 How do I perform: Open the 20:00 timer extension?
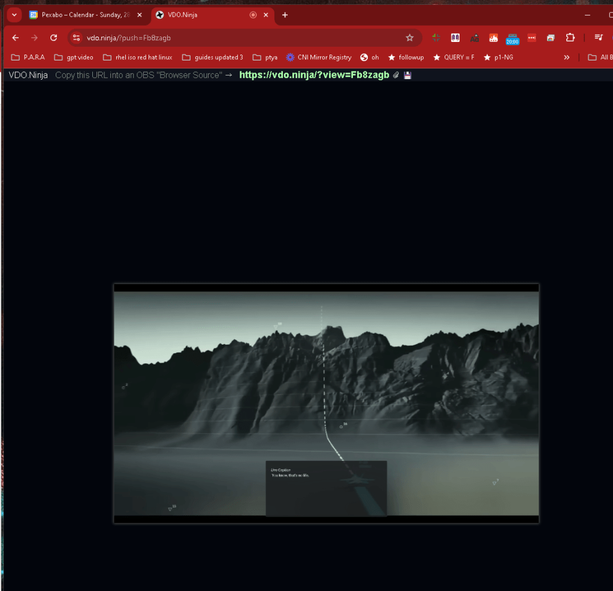[512, 39]
